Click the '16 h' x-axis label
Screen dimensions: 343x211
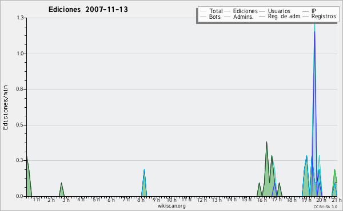[262, 200]
